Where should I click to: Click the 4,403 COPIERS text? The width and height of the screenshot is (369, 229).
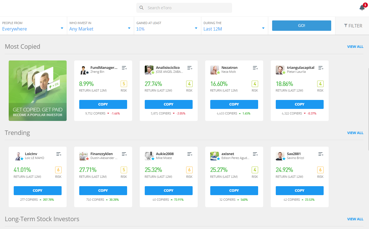coord(227,114)
